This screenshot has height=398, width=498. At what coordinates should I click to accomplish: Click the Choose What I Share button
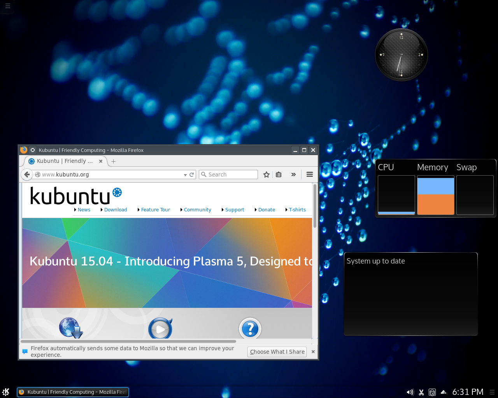[x=277, y=352]
